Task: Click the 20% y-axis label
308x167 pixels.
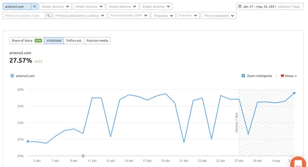Action: pos(21,156)
